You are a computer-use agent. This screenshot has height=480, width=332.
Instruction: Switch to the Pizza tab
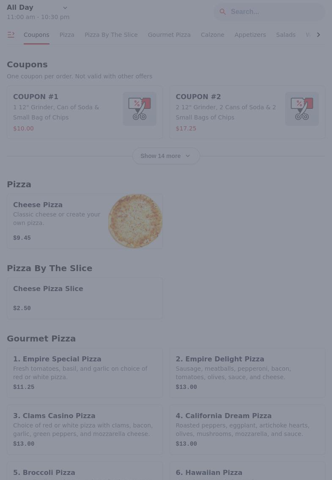(x=67, y=35)
